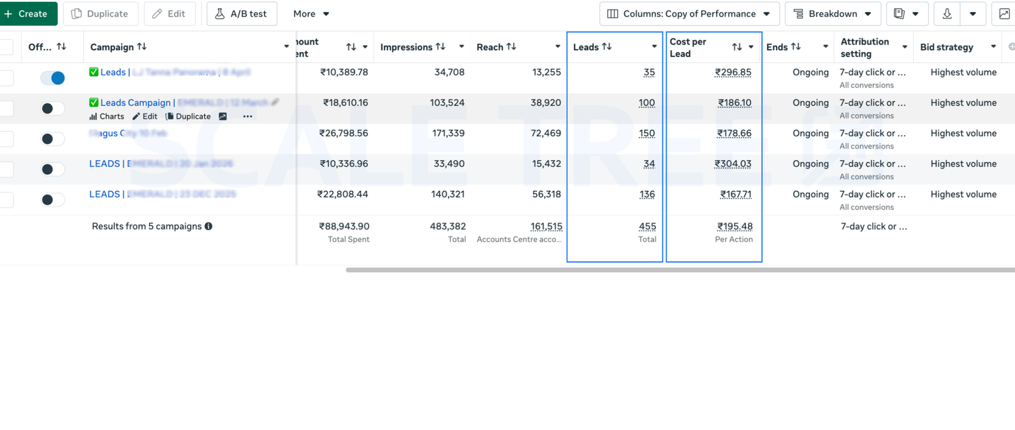Click the inline image icon under Leads Campaign
Image resolution: width=1015 pixels, height=430 pixels.
point(223,117)
